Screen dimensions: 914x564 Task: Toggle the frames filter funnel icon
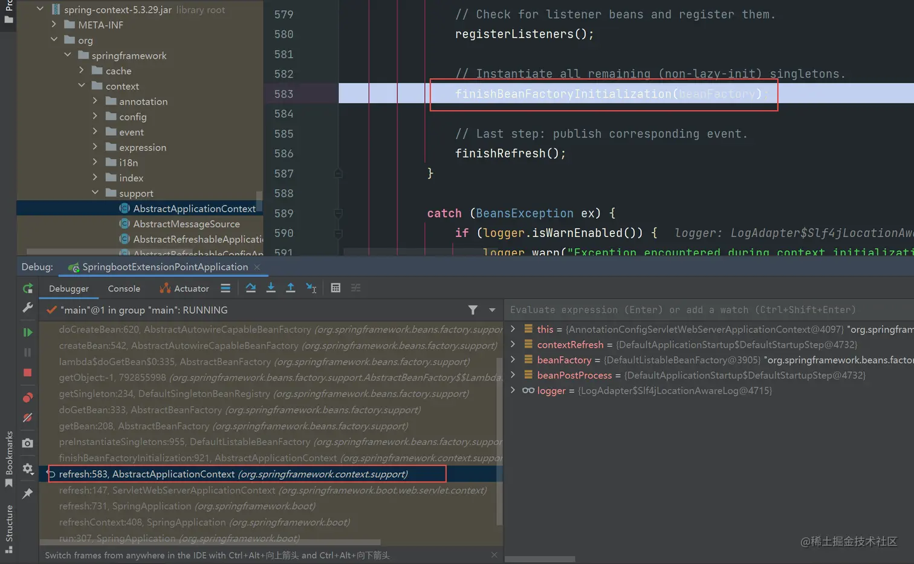(x=473, y=310)
